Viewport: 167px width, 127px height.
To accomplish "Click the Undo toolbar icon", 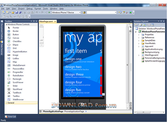I will 37,13.
